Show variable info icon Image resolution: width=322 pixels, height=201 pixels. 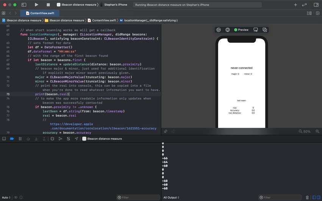point(21,198)
